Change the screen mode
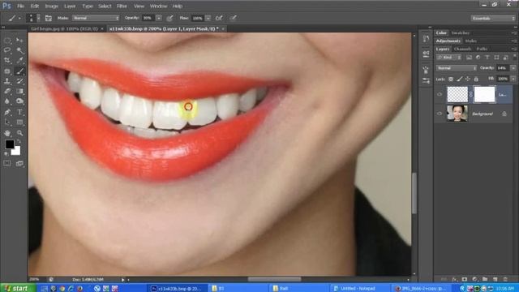Image resolution: width=519 pixels, height=292 pixels. coord(19,163)
